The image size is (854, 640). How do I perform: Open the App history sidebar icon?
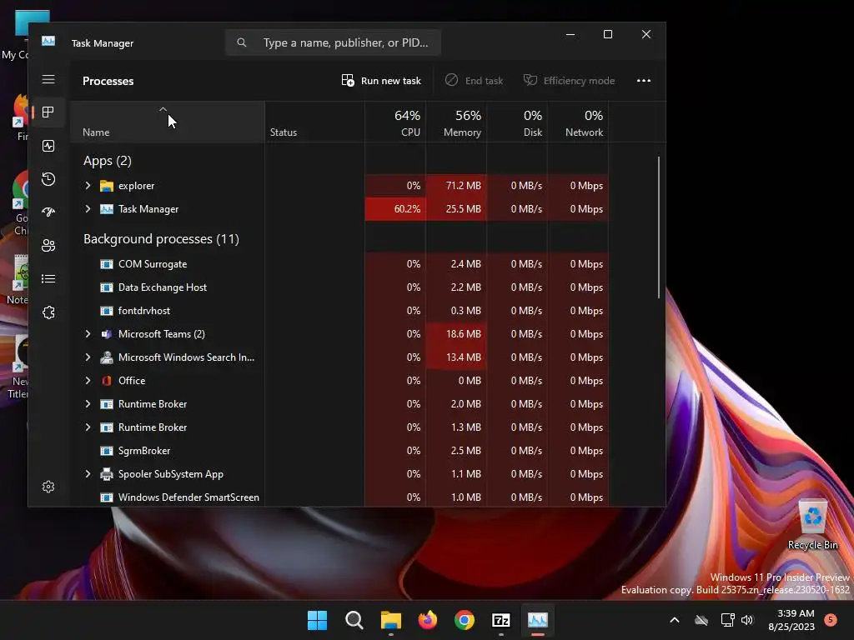[x=48, y=179]
